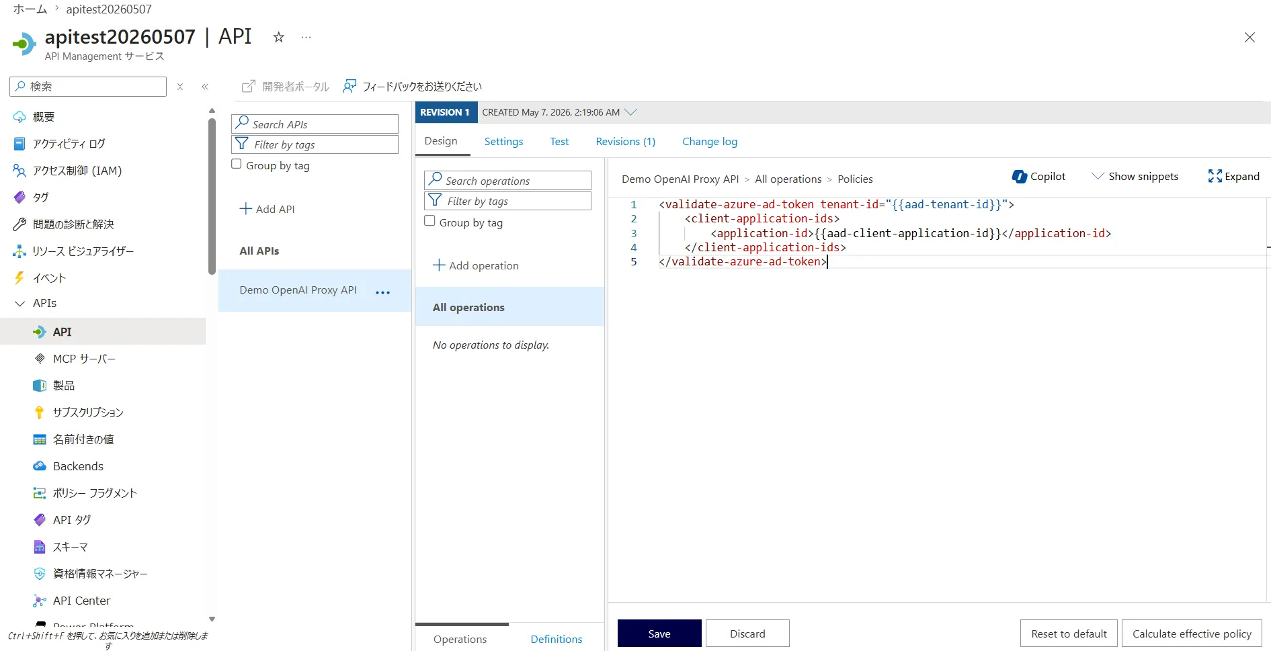Click in Search operations field
Viewport: 1271px width, 651px height.
click(507, 181)
